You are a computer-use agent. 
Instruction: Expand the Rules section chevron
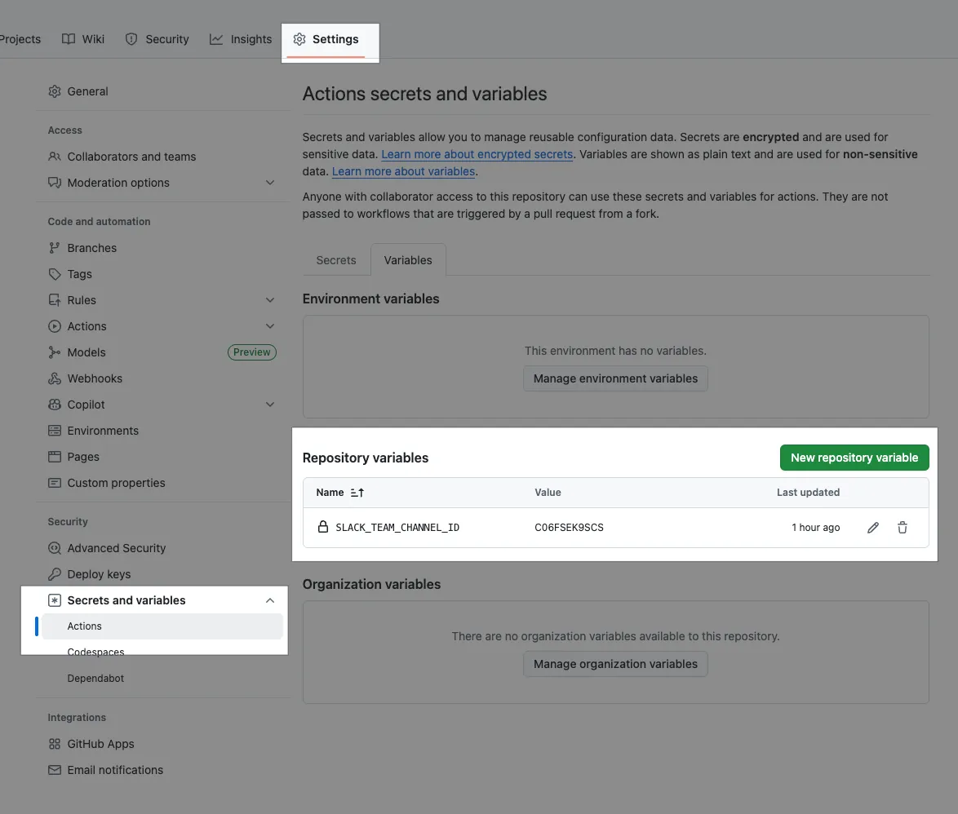[270, 300]
